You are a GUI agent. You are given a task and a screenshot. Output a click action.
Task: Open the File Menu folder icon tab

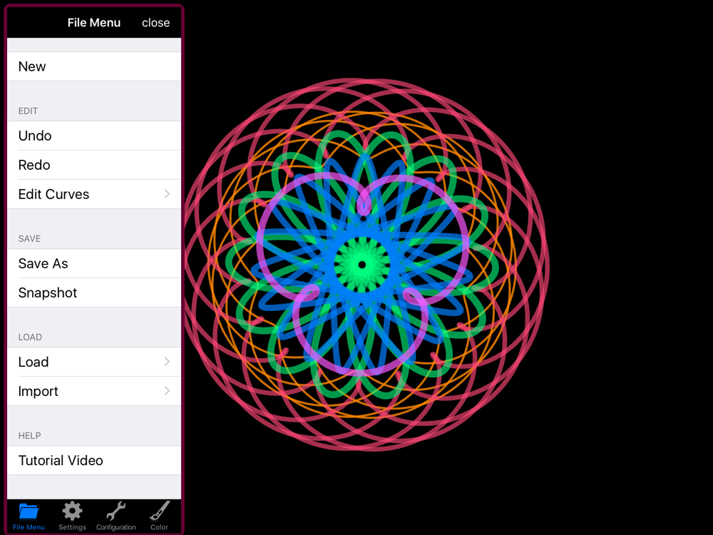[x=29, y=516]
